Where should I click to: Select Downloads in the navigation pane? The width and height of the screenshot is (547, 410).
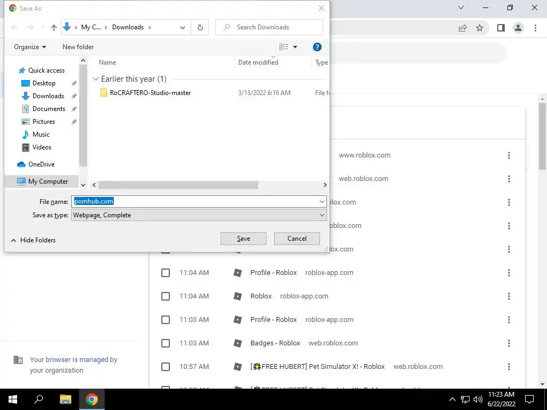48,96
